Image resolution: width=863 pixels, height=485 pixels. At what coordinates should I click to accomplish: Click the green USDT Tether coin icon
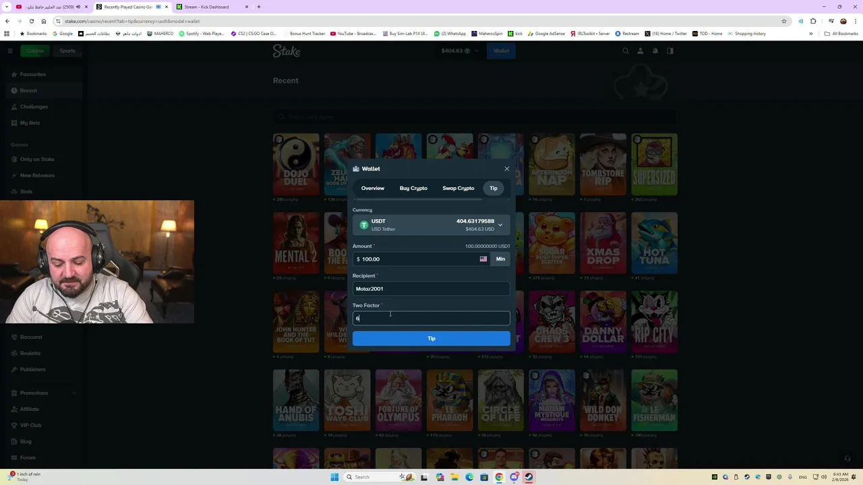point(363,225)
